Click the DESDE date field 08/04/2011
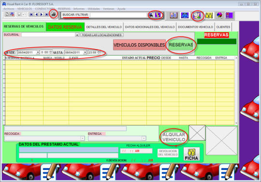Screen dimensions: 261x182 pos(27,52)
